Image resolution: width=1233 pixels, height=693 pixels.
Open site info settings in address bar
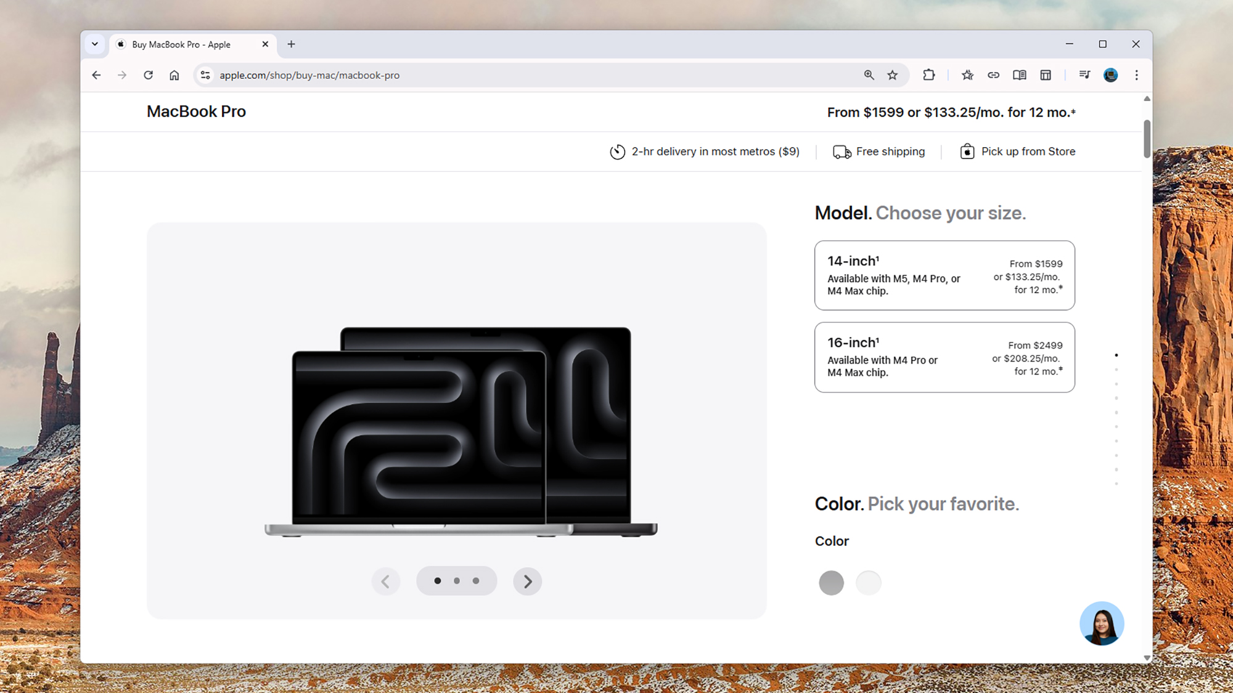click(205, 75)
